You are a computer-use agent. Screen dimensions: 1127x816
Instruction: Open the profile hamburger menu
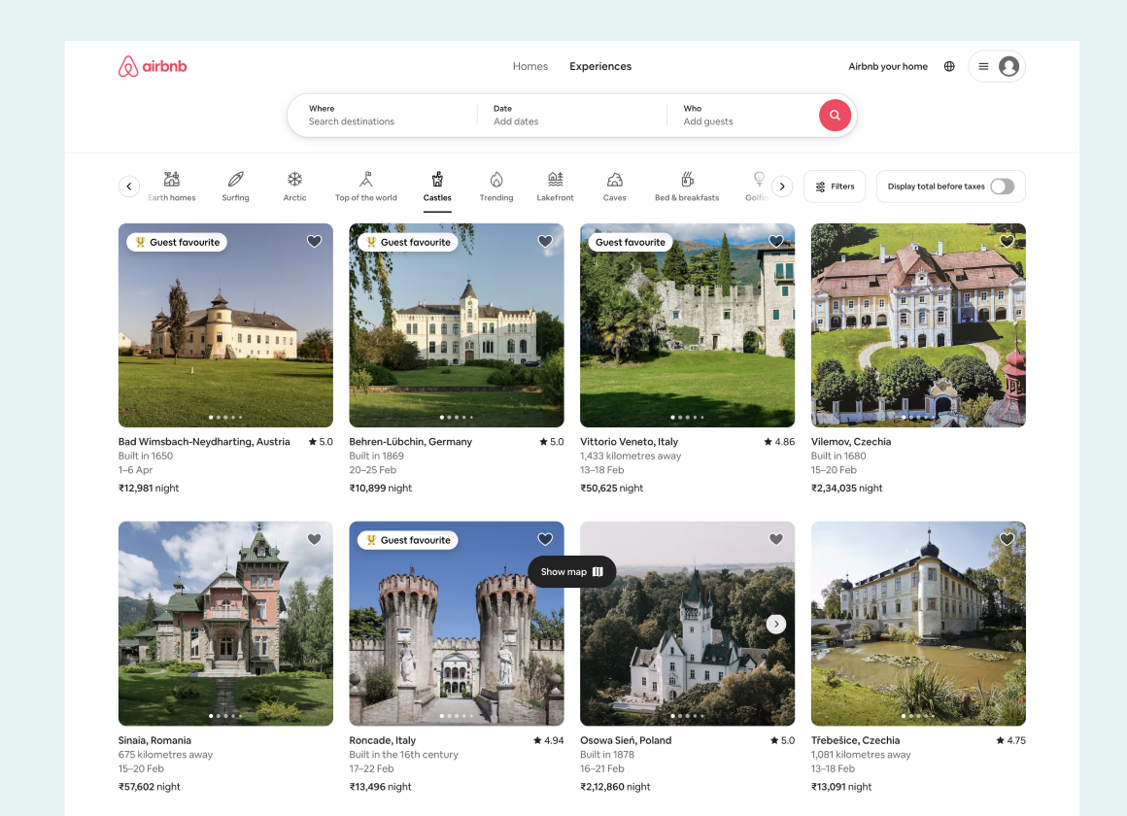pyautogui.click(x=996, y=67)
